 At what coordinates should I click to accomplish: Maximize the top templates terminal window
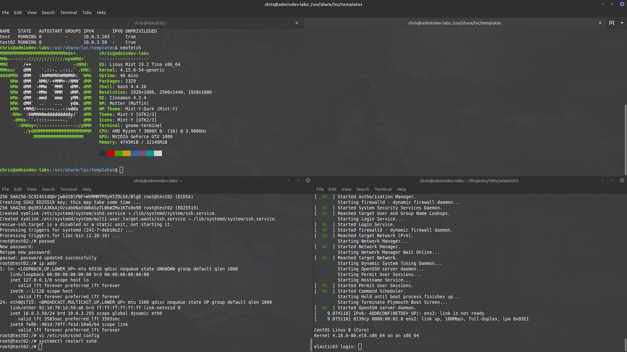612,4
